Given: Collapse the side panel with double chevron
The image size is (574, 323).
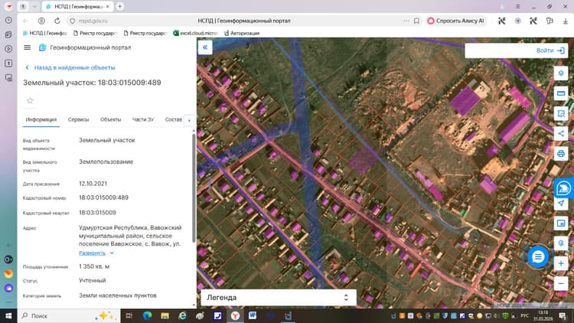Looking at the screenshot, I should click(x=205, y=47).
